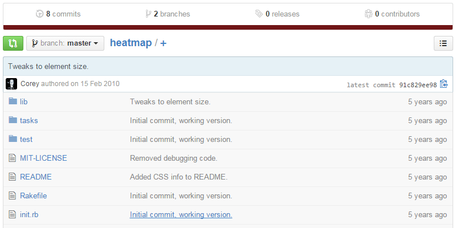View the 0 releases page
Image resolution: width=456 pixels, height=228 pixels.
[x=277, y=14]
